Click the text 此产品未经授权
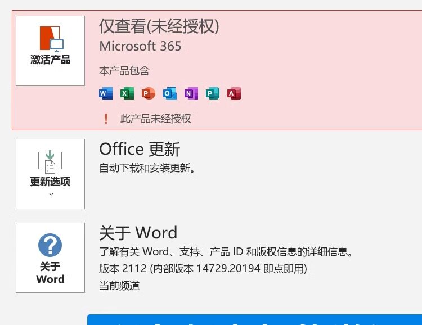Image resolution: width=422 pixels, height=325 pixels. tap(156, 119)
